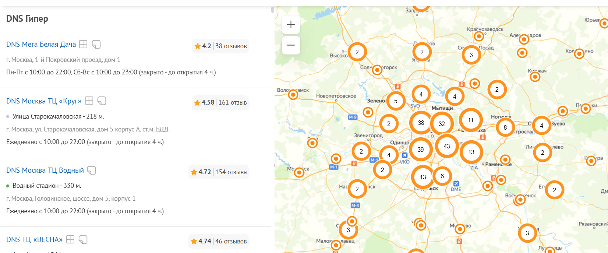608x253 pixels.
Task: Open the 4.72 rating with 154 отзыва
Action: coord(219,172)
